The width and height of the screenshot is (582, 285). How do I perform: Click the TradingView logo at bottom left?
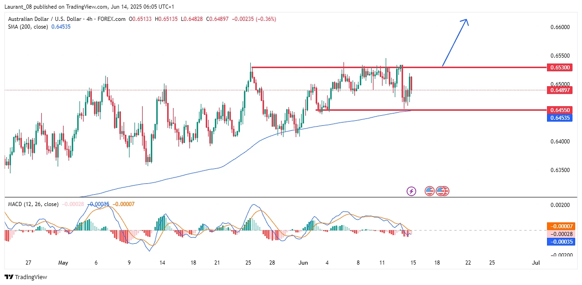click(26, 277)
